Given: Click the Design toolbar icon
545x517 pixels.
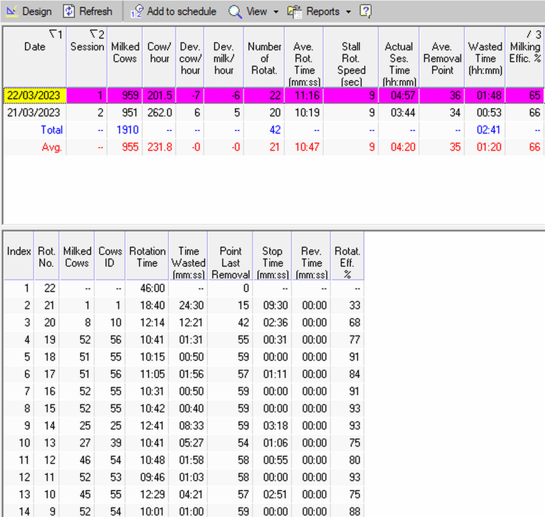Looking at the screenshot, I should [12, 11].
